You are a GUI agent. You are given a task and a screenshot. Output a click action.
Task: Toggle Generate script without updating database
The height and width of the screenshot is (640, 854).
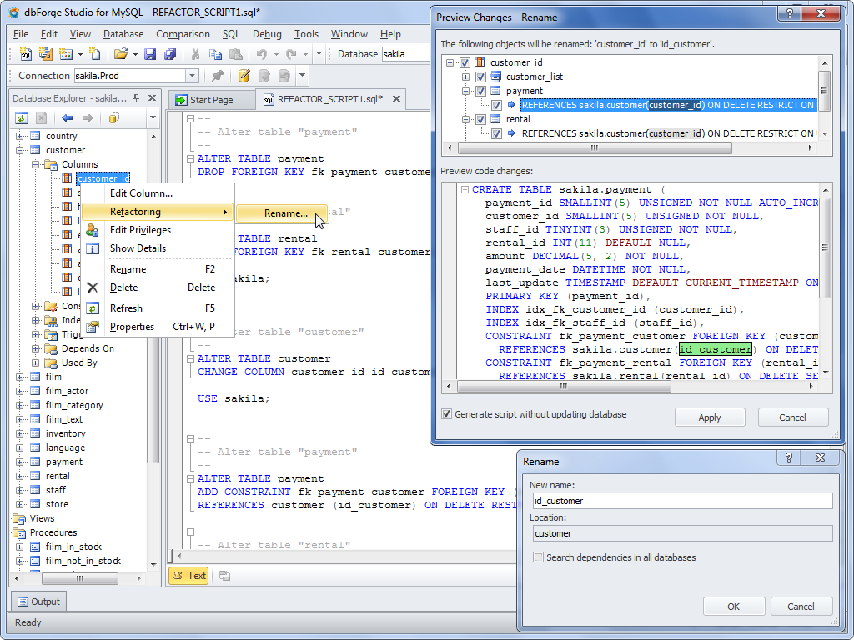pos(447,414)
